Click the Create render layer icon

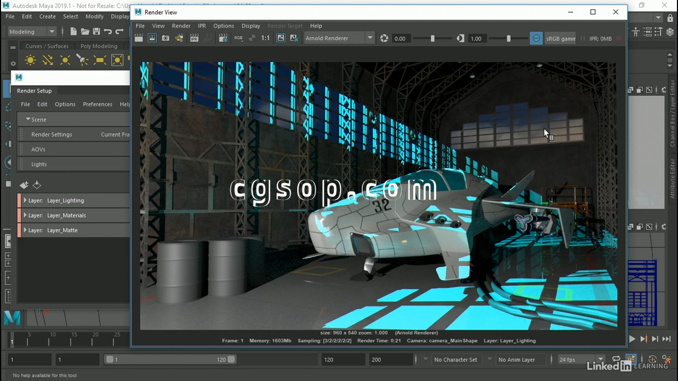click(x=24, y=185)
